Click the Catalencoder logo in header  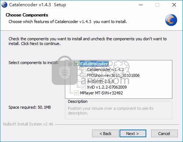tap(171, 20)
